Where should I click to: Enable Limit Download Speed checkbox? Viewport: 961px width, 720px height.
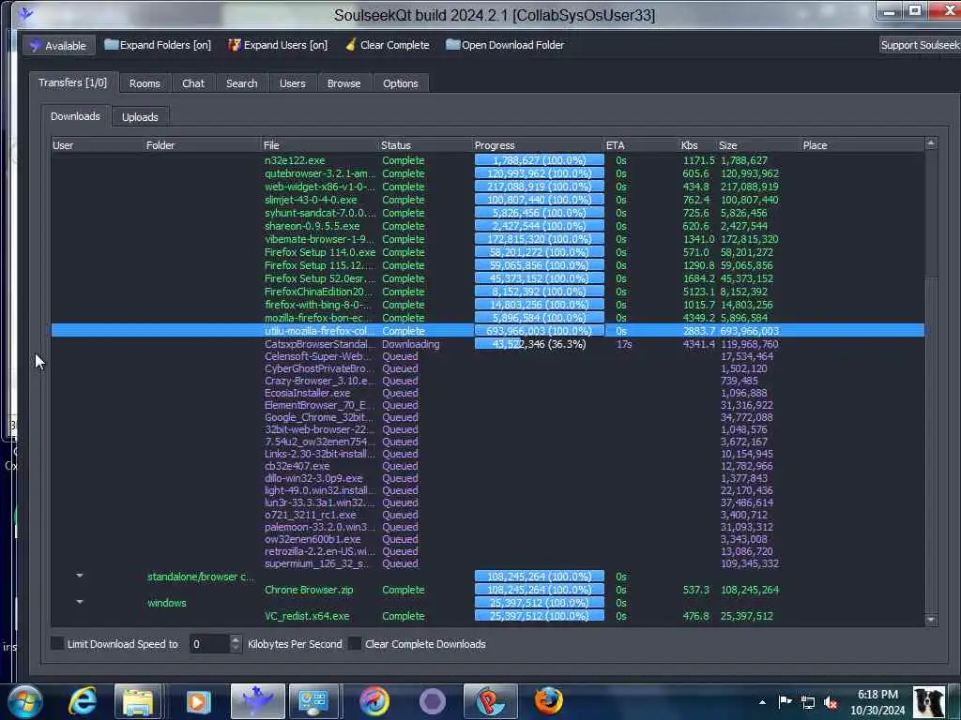pyautogui.click(x=57, y=643)
